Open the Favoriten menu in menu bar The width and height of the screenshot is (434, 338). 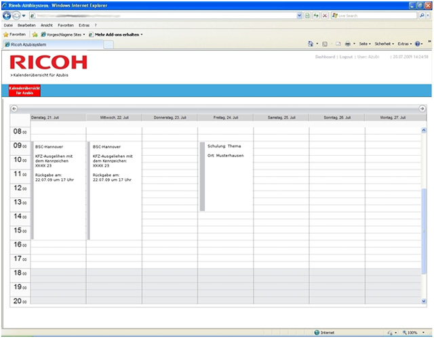66,25
